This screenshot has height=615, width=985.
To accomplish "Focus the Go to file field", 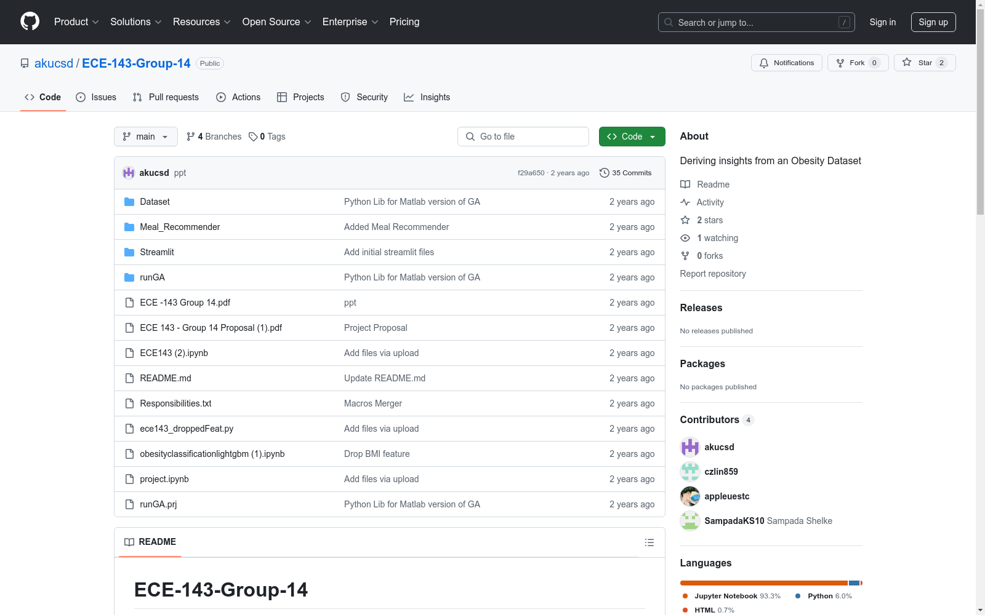I will pyautogui.click(x=523, y=137).
